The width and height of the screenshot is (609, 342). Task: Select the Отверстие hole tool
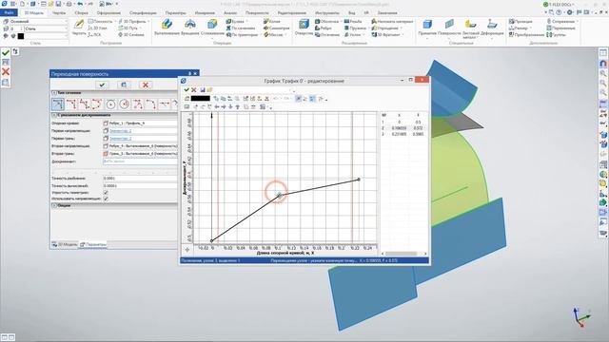(x=304, y=28)
